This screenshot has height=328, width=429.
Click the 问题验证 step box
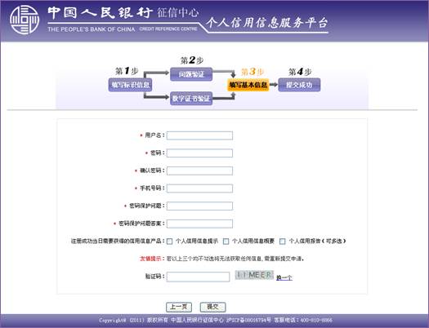(x=191, y=74)
